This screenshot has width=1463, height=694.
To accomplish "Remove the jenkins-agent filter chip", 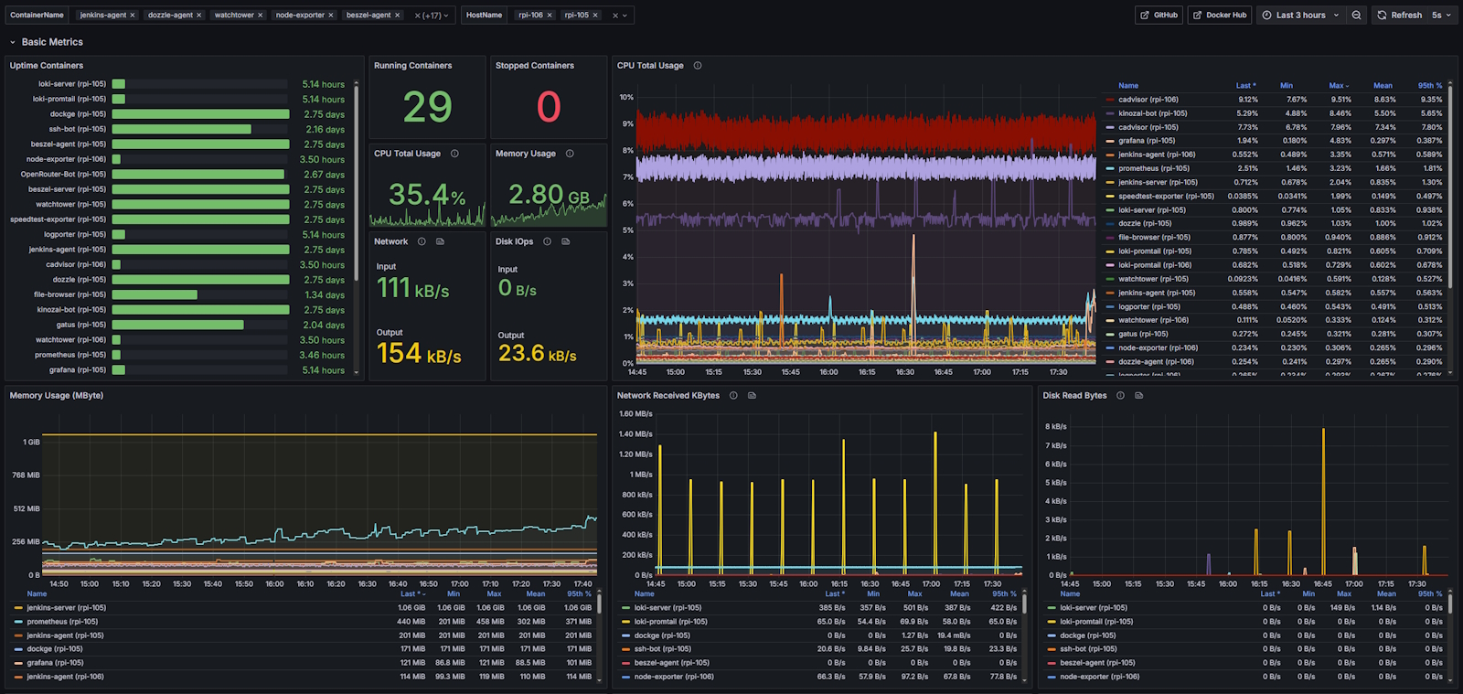I will pyautogui.click(x=133, y=16).
